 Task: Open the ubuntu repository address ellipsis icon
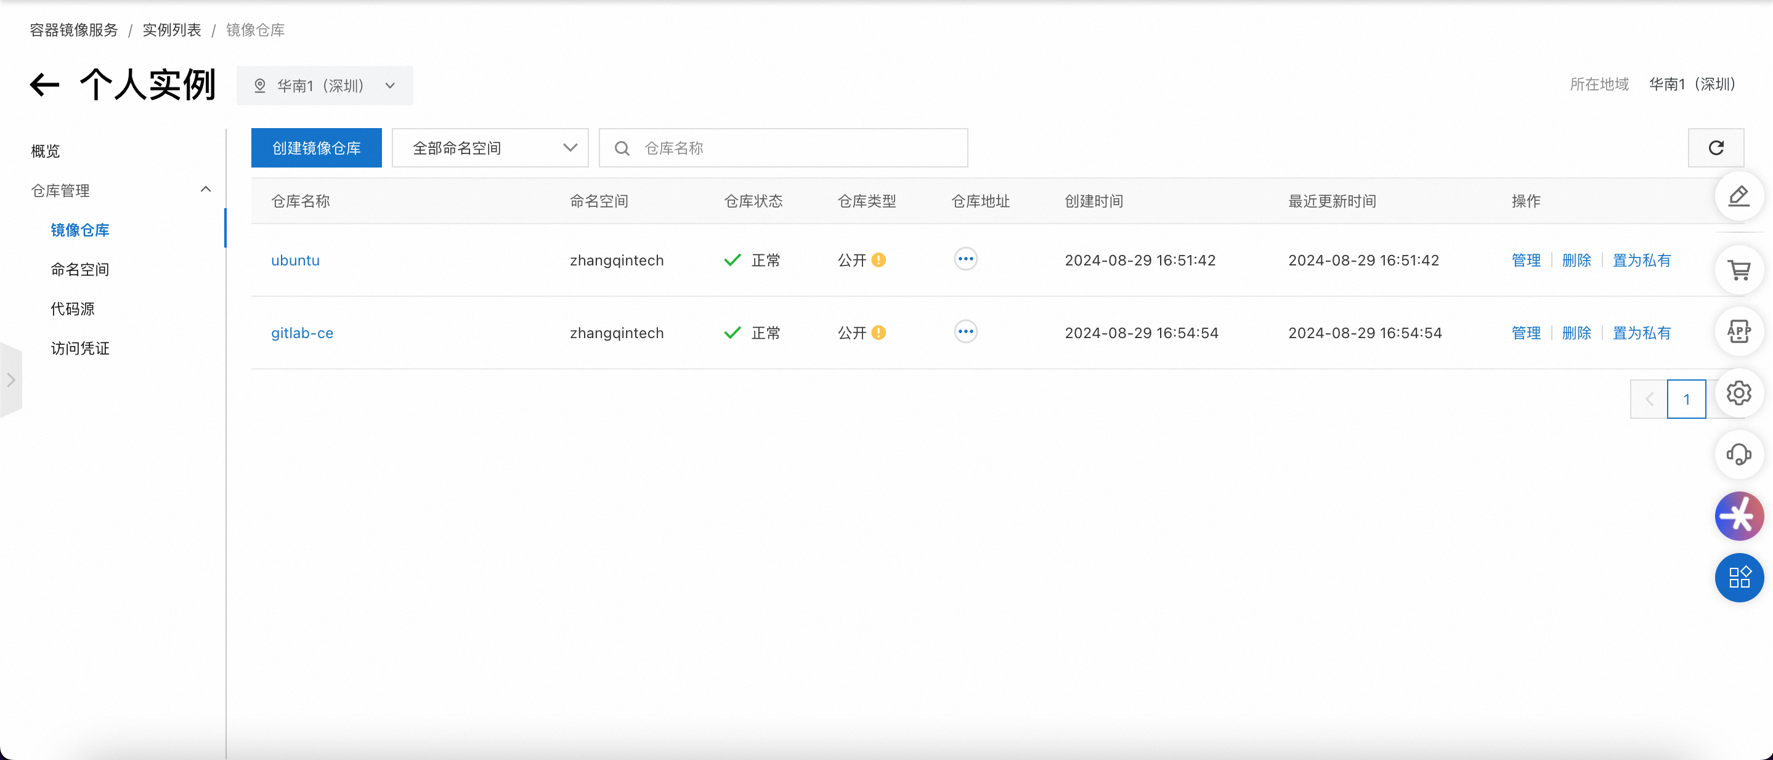tap(965, 259)
